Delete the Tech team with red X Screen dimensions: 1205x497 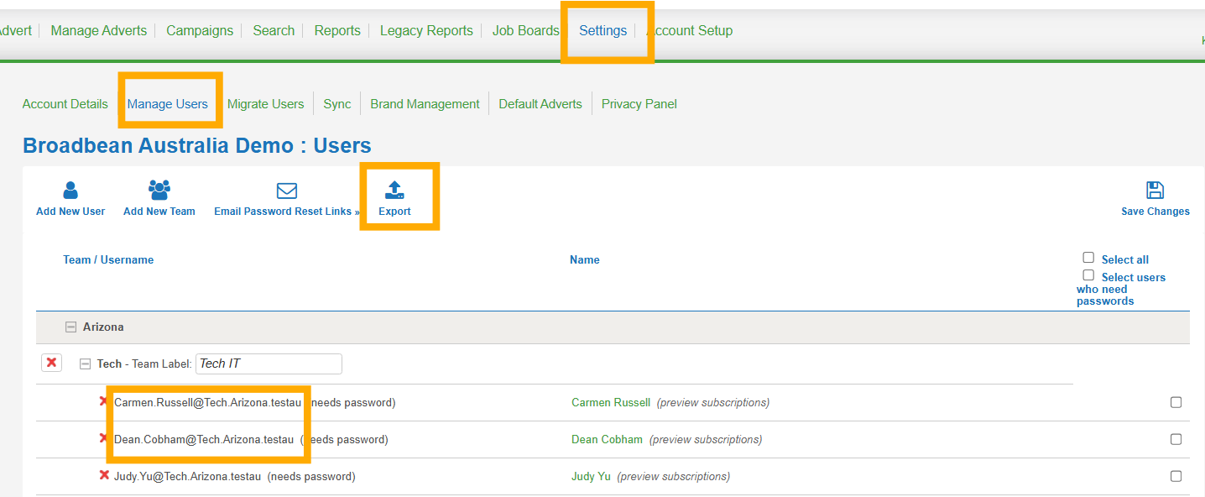click(51, 363)
